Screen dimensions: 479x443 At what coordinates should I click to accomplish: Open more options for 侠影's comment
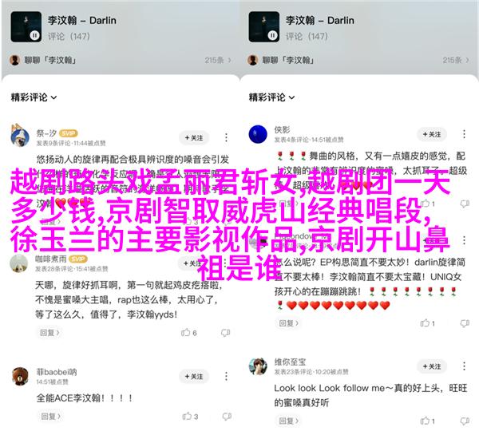click(464, 134)
